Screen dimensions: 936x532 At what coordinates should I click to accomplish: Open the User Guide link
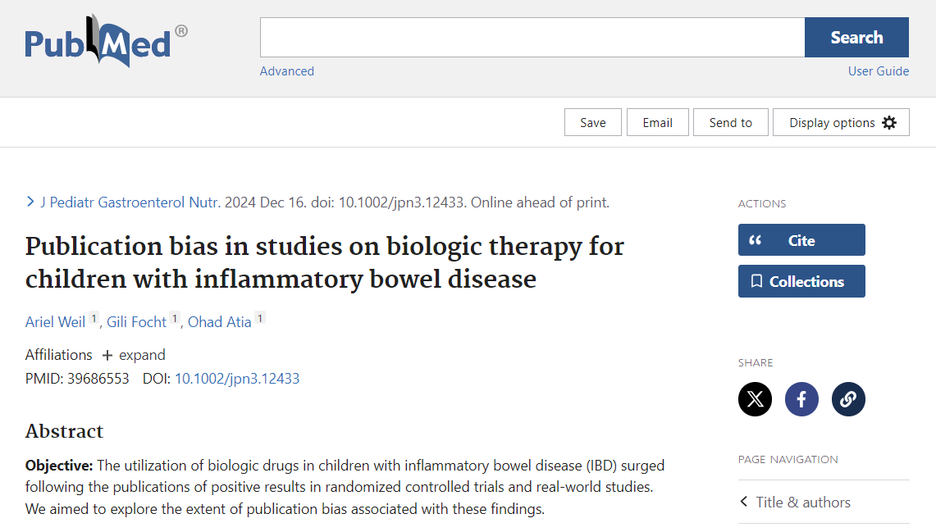pyautogui.click(x=878, y=71)
